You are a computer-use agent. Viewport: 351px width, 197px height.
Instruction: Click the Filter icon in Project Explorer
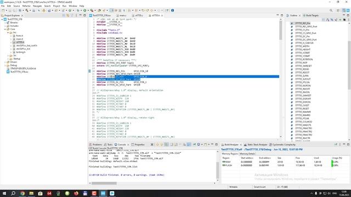(72, 15)
